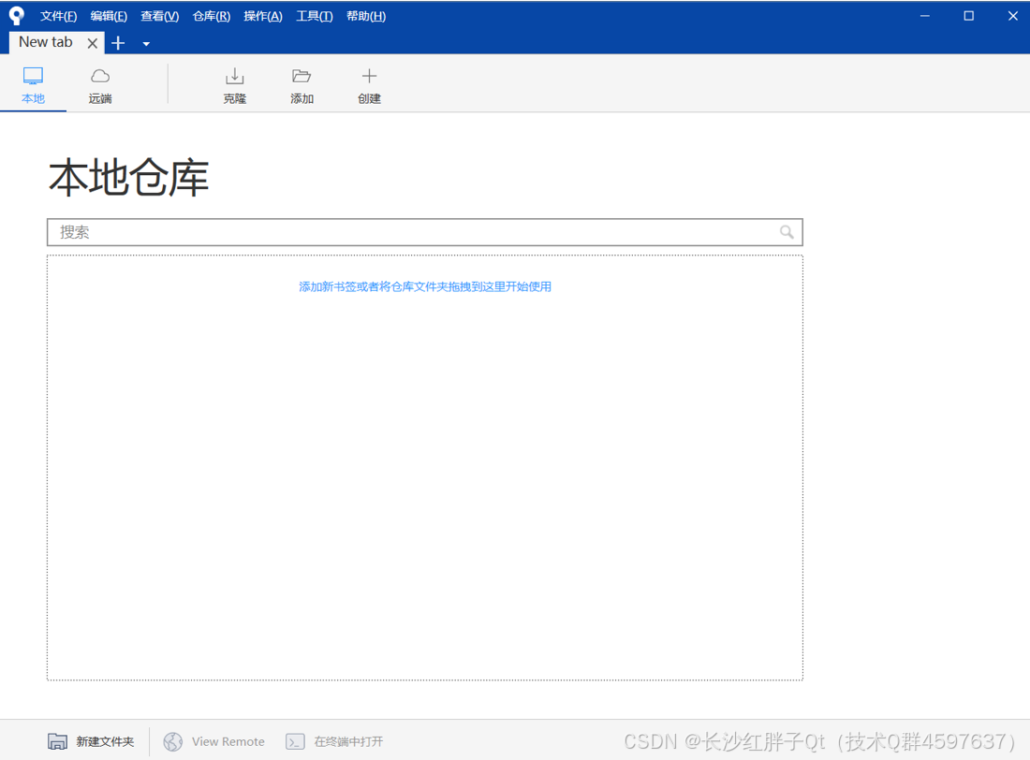Click the plus button to add tab
This screenshot has width=1030, height=760.
[118, 43]
